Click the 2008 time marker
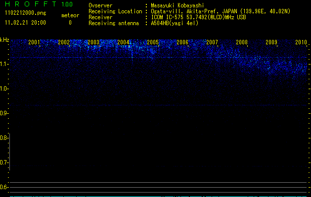311x197 pixels. (242, 42)
